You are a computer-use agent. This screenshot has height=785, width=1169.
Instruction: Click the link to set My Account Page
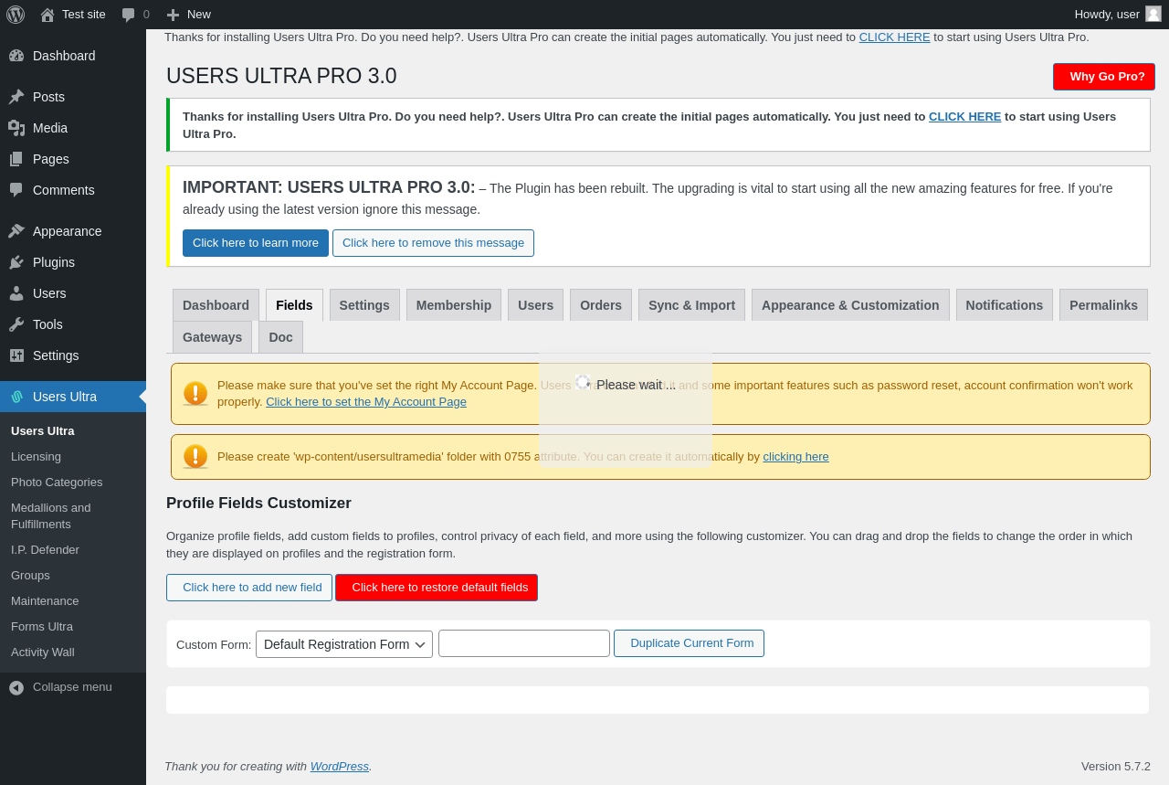(366, 402)
